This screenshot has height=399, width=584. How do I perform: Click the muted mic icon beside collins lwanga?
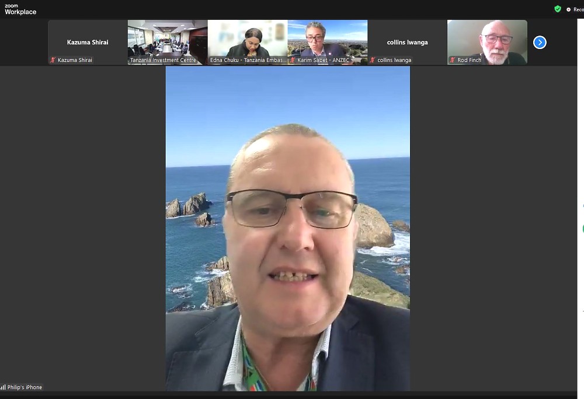click(373, 60)
